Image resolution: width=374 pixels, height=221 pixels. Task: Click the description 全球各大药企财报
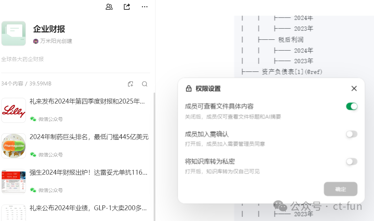tap(22, 59)
